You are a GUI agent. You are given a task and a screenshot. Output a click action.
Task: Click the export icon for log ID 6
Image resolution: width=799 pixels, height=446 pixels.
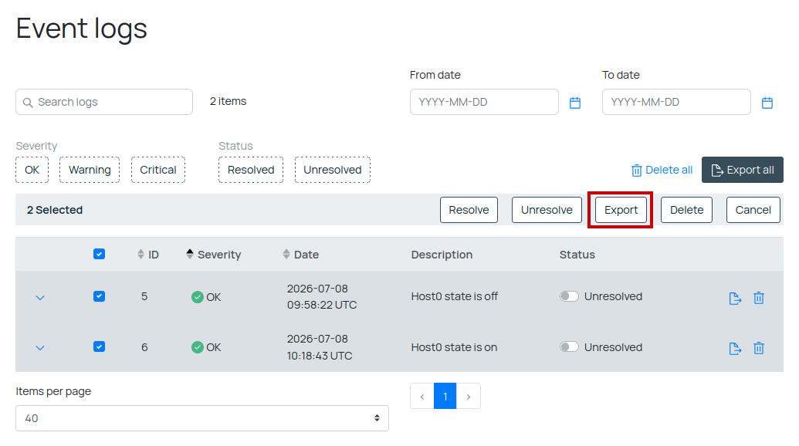tap(735, 349)
